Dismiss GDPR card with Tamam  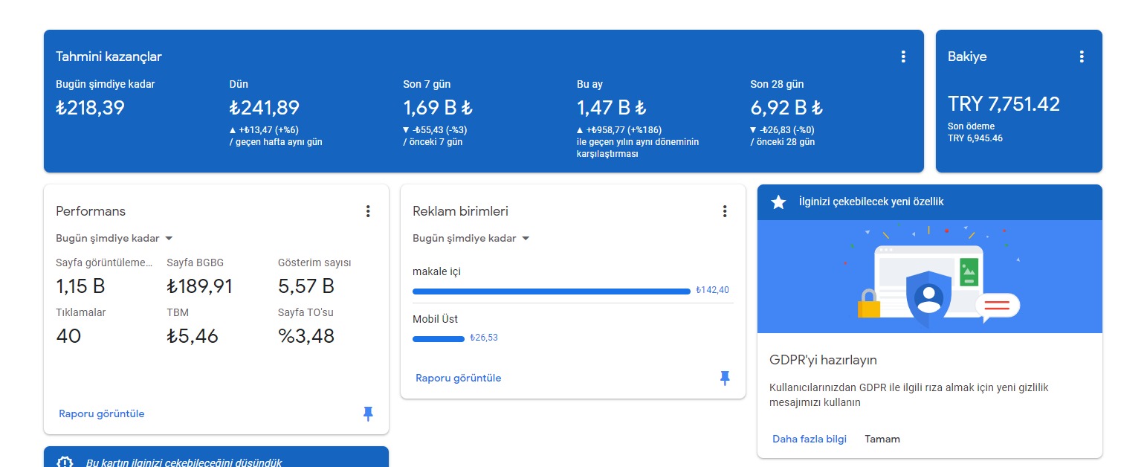(x=882, y=439)
